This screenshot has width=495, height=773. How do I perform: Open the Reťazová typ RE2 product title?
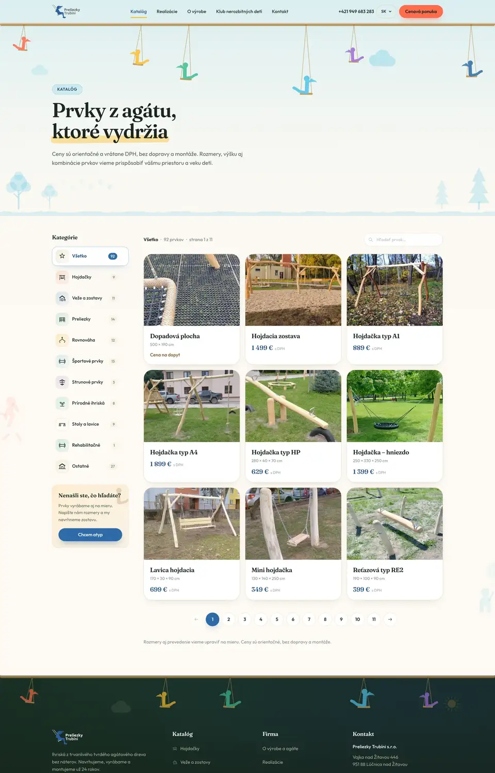click(x=378, y=570)
